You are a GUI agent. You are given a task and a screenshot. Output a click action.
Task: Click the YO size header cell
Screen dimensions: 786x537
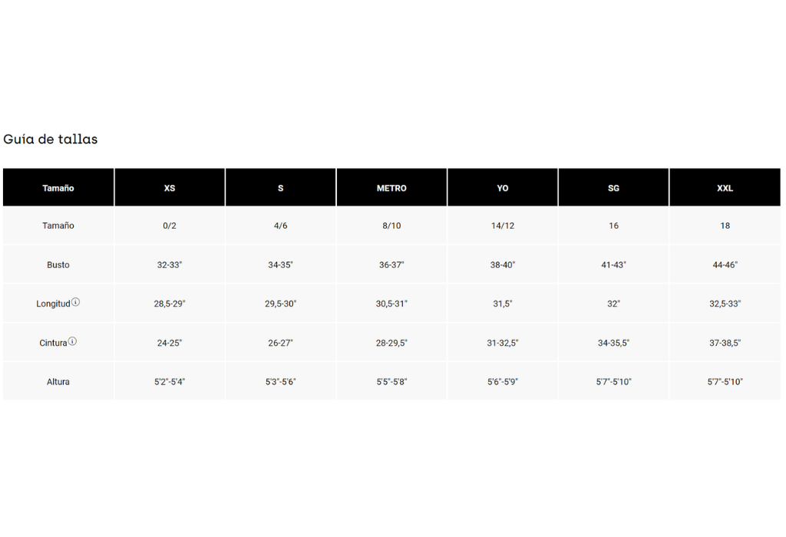502,187
